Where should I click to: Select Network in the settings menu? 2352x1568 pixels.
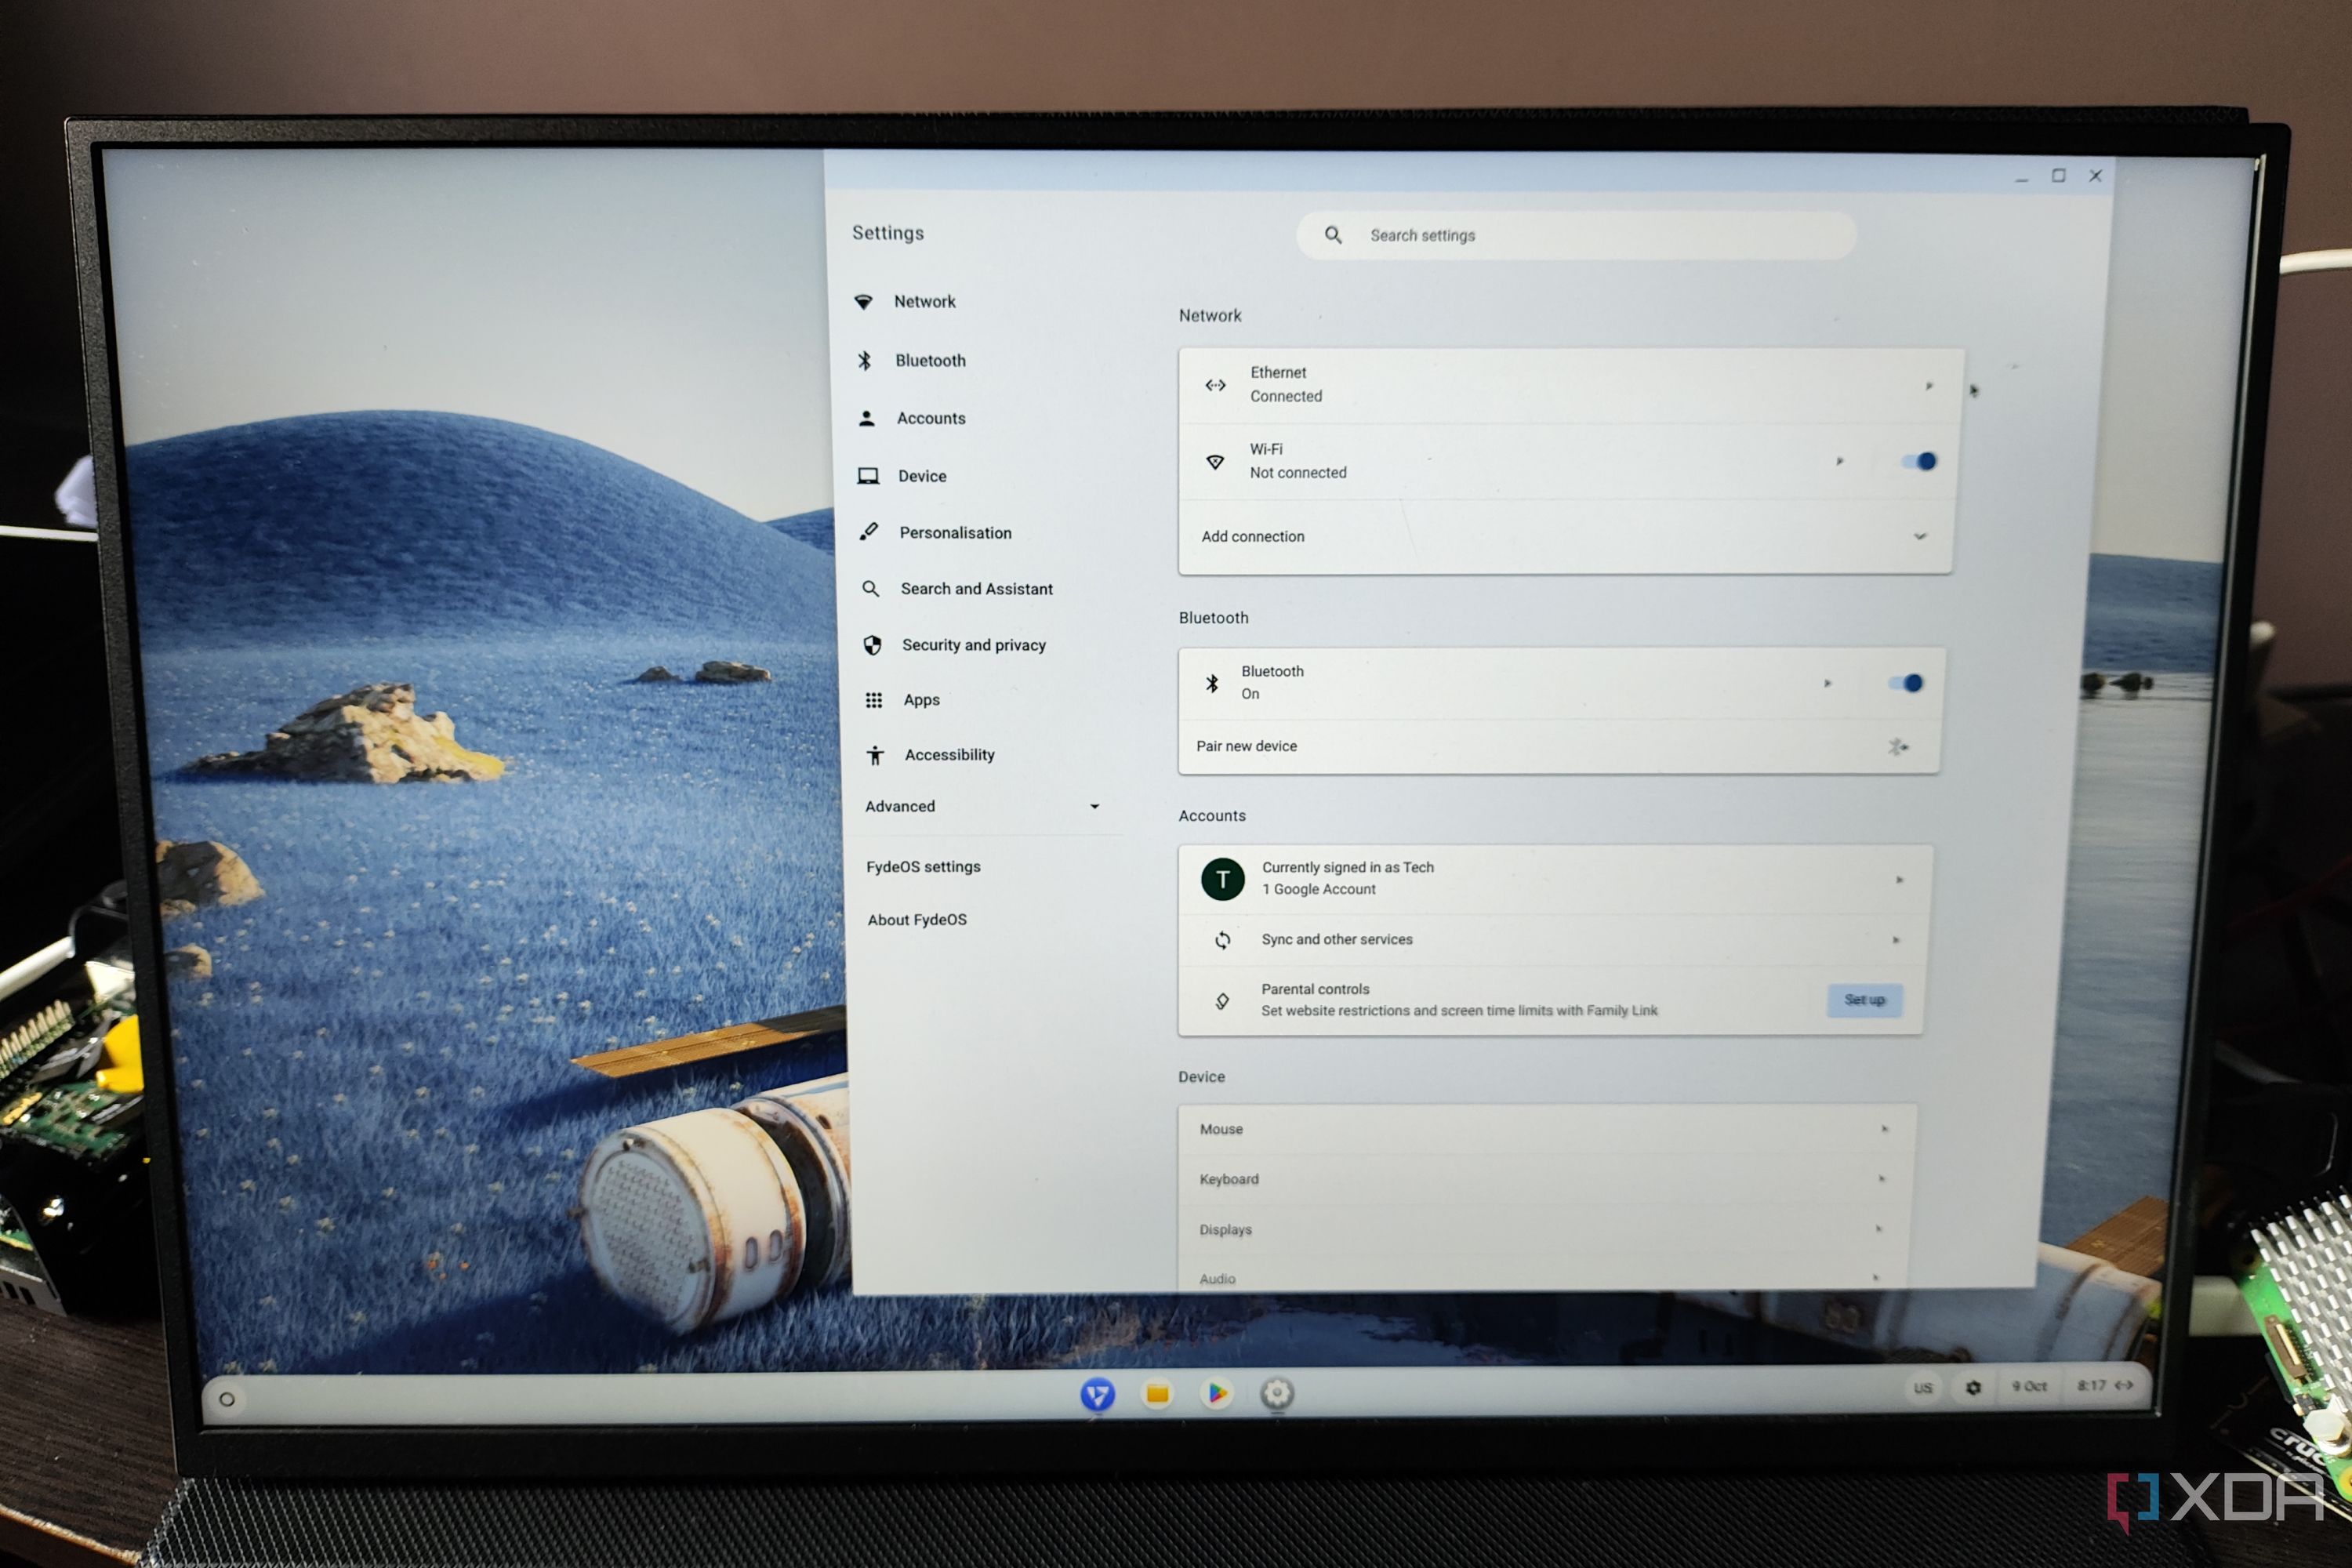[x=925, y=302]
